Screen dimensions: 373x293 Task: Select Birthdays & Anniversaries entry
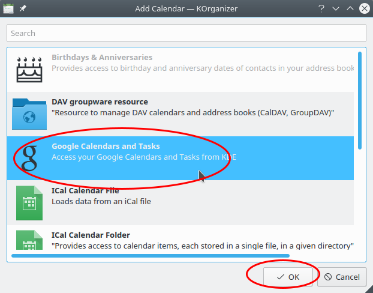181,70
